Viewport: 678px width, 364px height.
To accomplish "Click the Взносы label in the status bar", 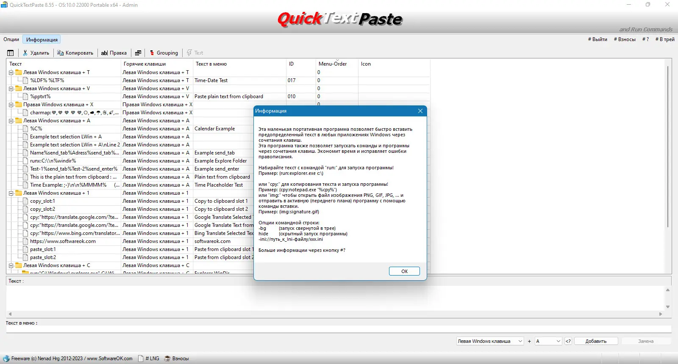I will (181, 358).
